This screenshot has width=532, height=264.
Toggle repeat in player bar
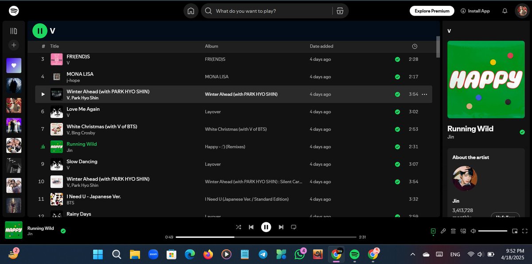coord(293,227)
